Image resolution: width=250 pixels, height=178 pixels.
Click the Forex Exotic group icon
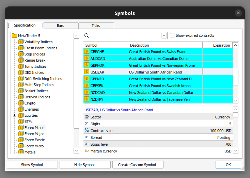click(21, 140)
